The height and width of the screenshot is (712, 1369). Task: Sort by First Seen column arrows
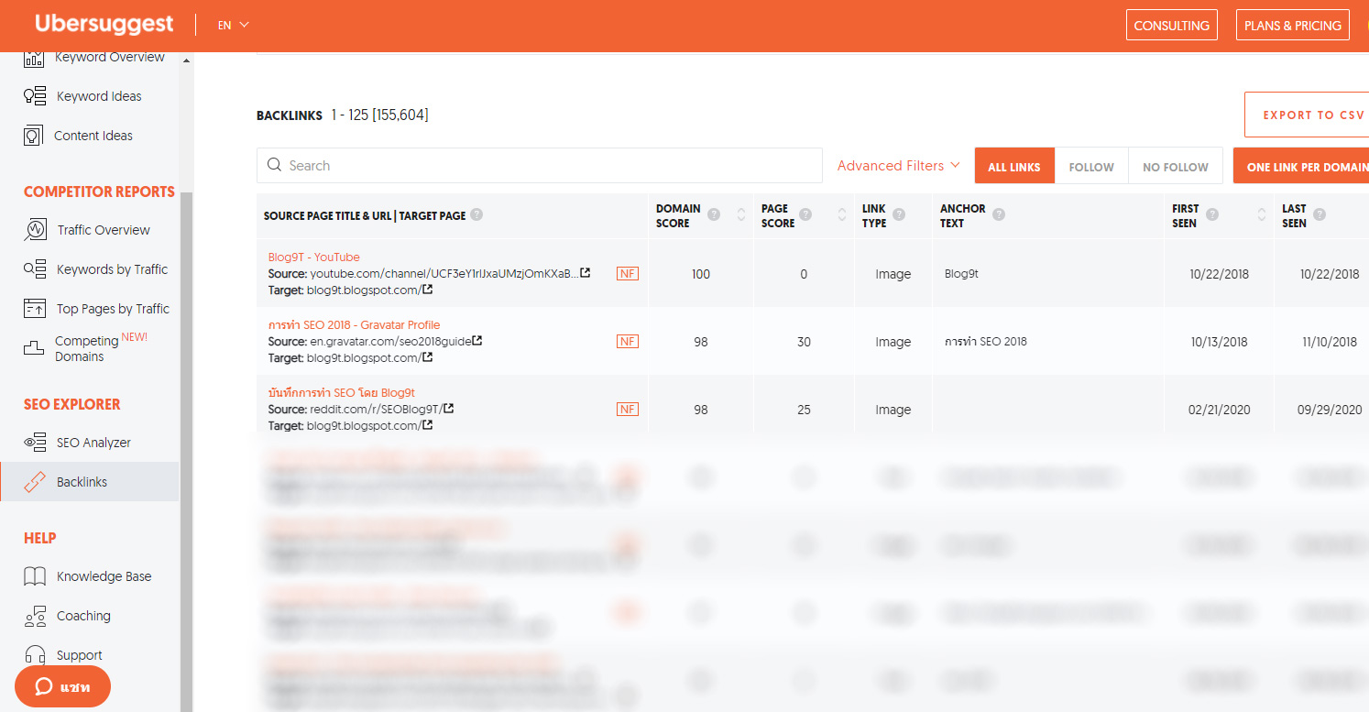tap(1262, 215)
